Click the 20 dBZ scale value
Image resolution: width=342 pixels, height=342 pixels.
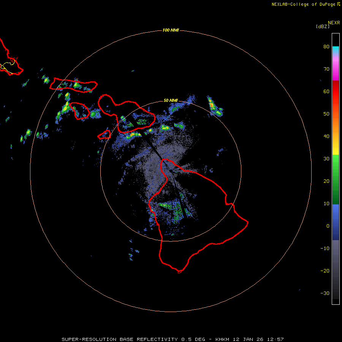(x=326, y=181)
